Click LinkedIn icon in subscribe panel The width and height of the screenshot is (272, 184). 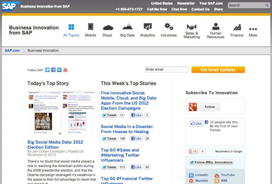[191, 175]
